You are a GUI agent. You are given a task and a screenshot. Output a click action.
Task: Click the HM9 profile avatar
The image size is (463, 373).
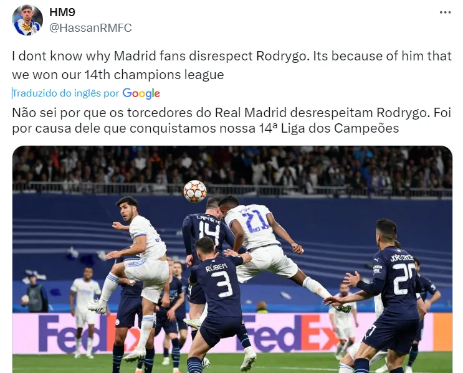[27, 21]
